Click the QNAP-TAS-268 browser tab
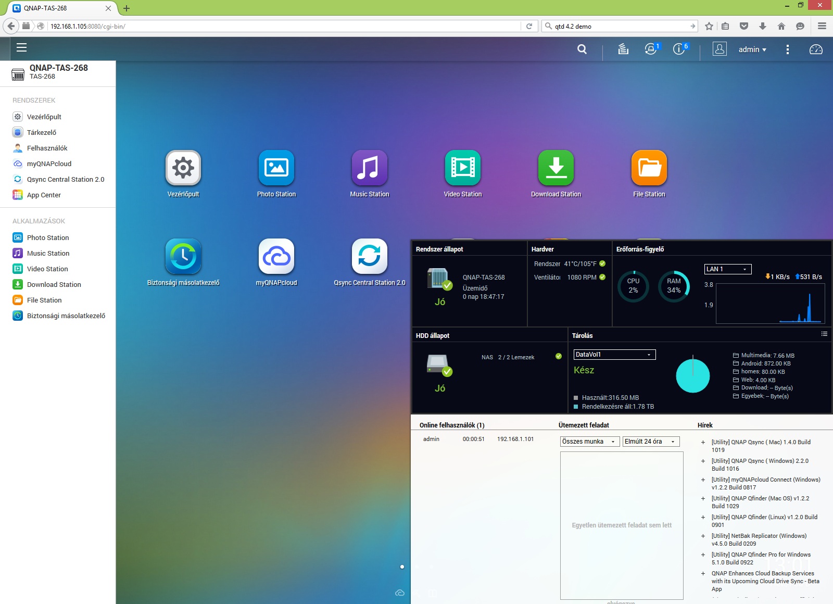The image size is (833, 604). tap(62, 8)
